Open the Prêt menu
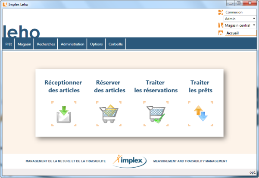This screenshot has width=259, height=178. coord(9,44)
